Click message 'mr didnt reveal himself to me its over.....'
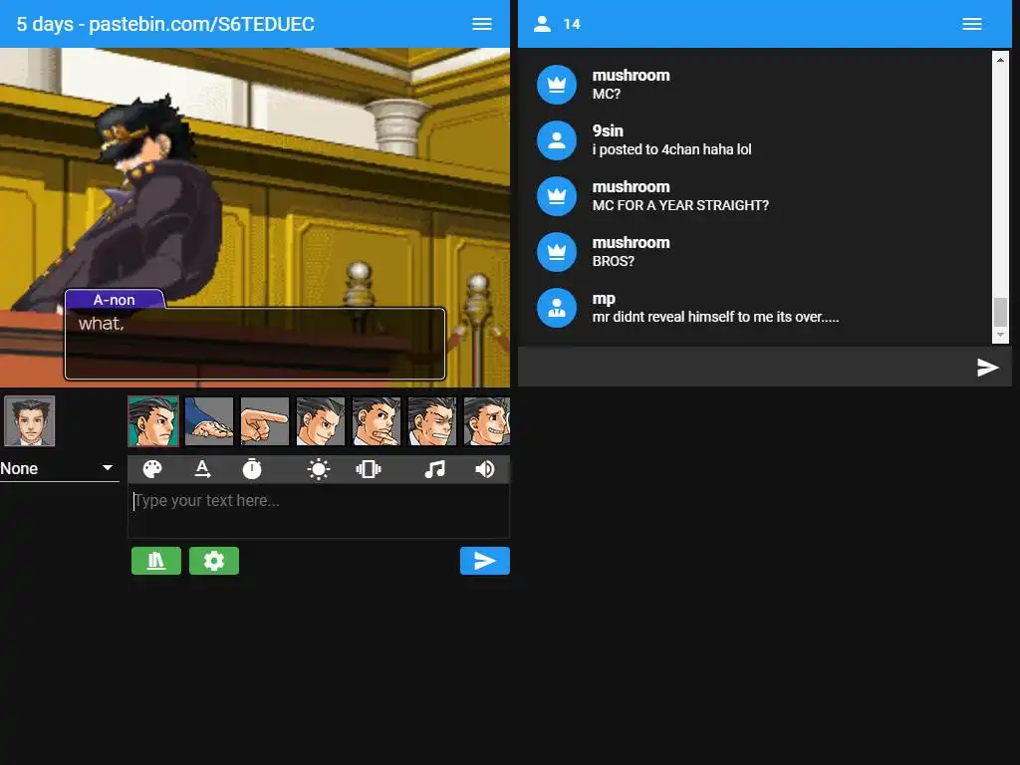This screenshot has width=1020, height=765. pos(715,317)
